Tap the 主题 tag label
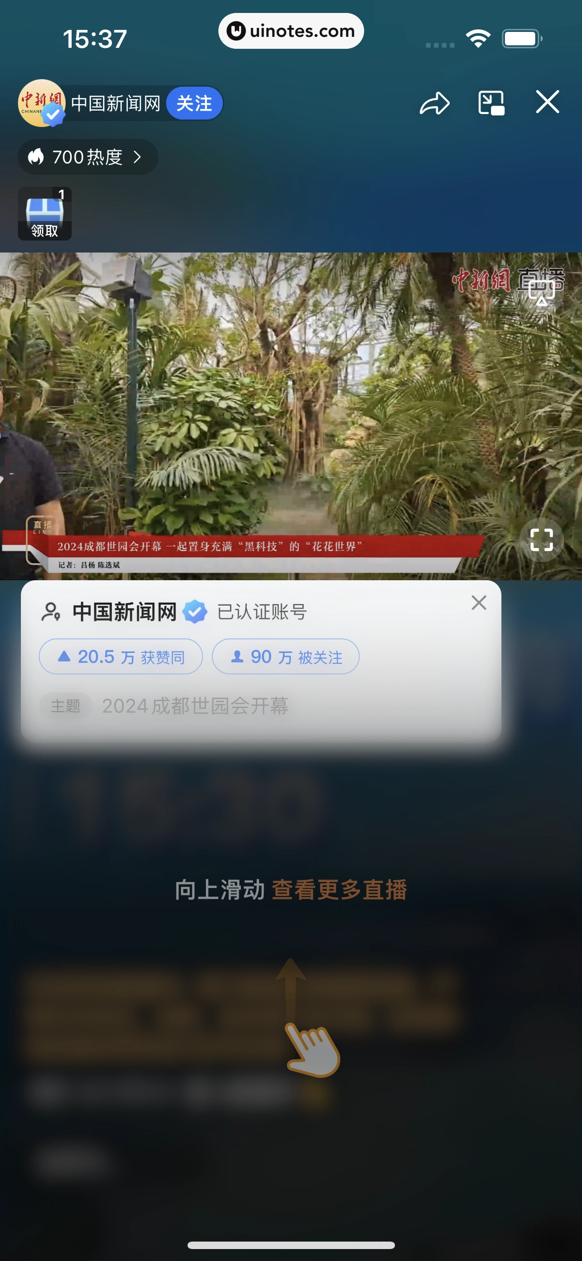582x1261 pixels. [66, 706]
